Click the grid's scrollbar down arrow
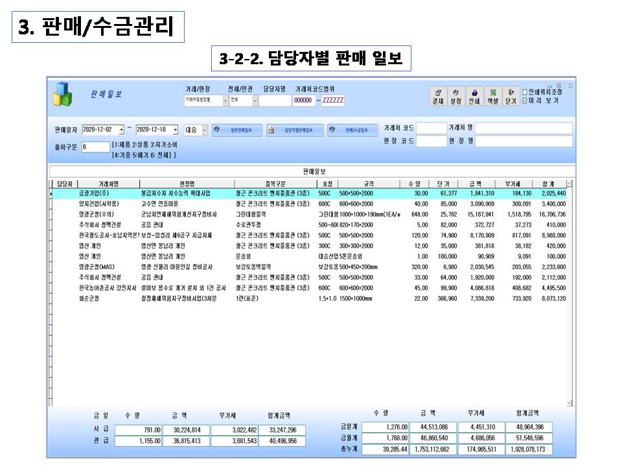Image resolution: width=622 pixels, height=467 pixels. [570, 402]
